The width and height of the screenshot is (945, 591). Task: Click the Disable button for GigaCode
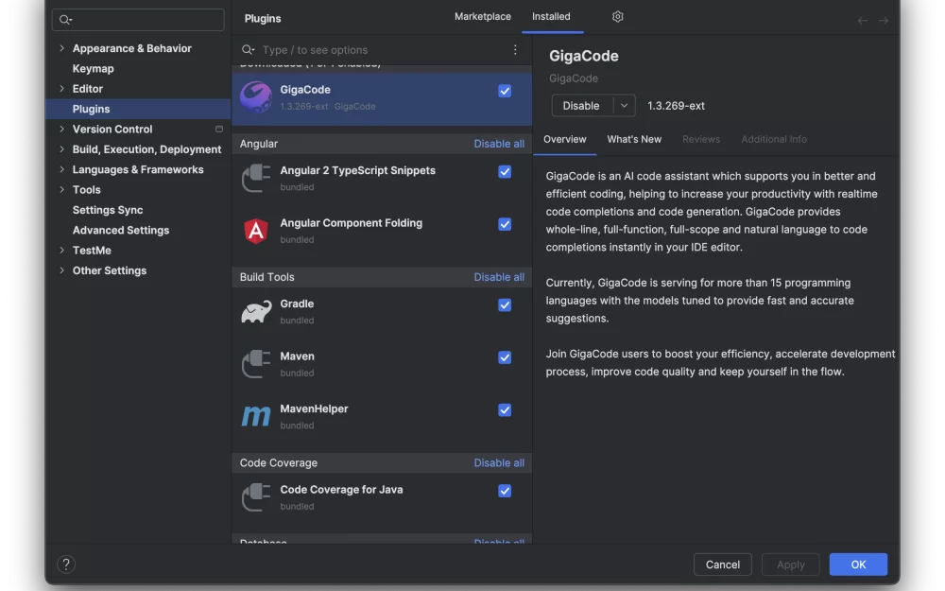coord(581,106)
